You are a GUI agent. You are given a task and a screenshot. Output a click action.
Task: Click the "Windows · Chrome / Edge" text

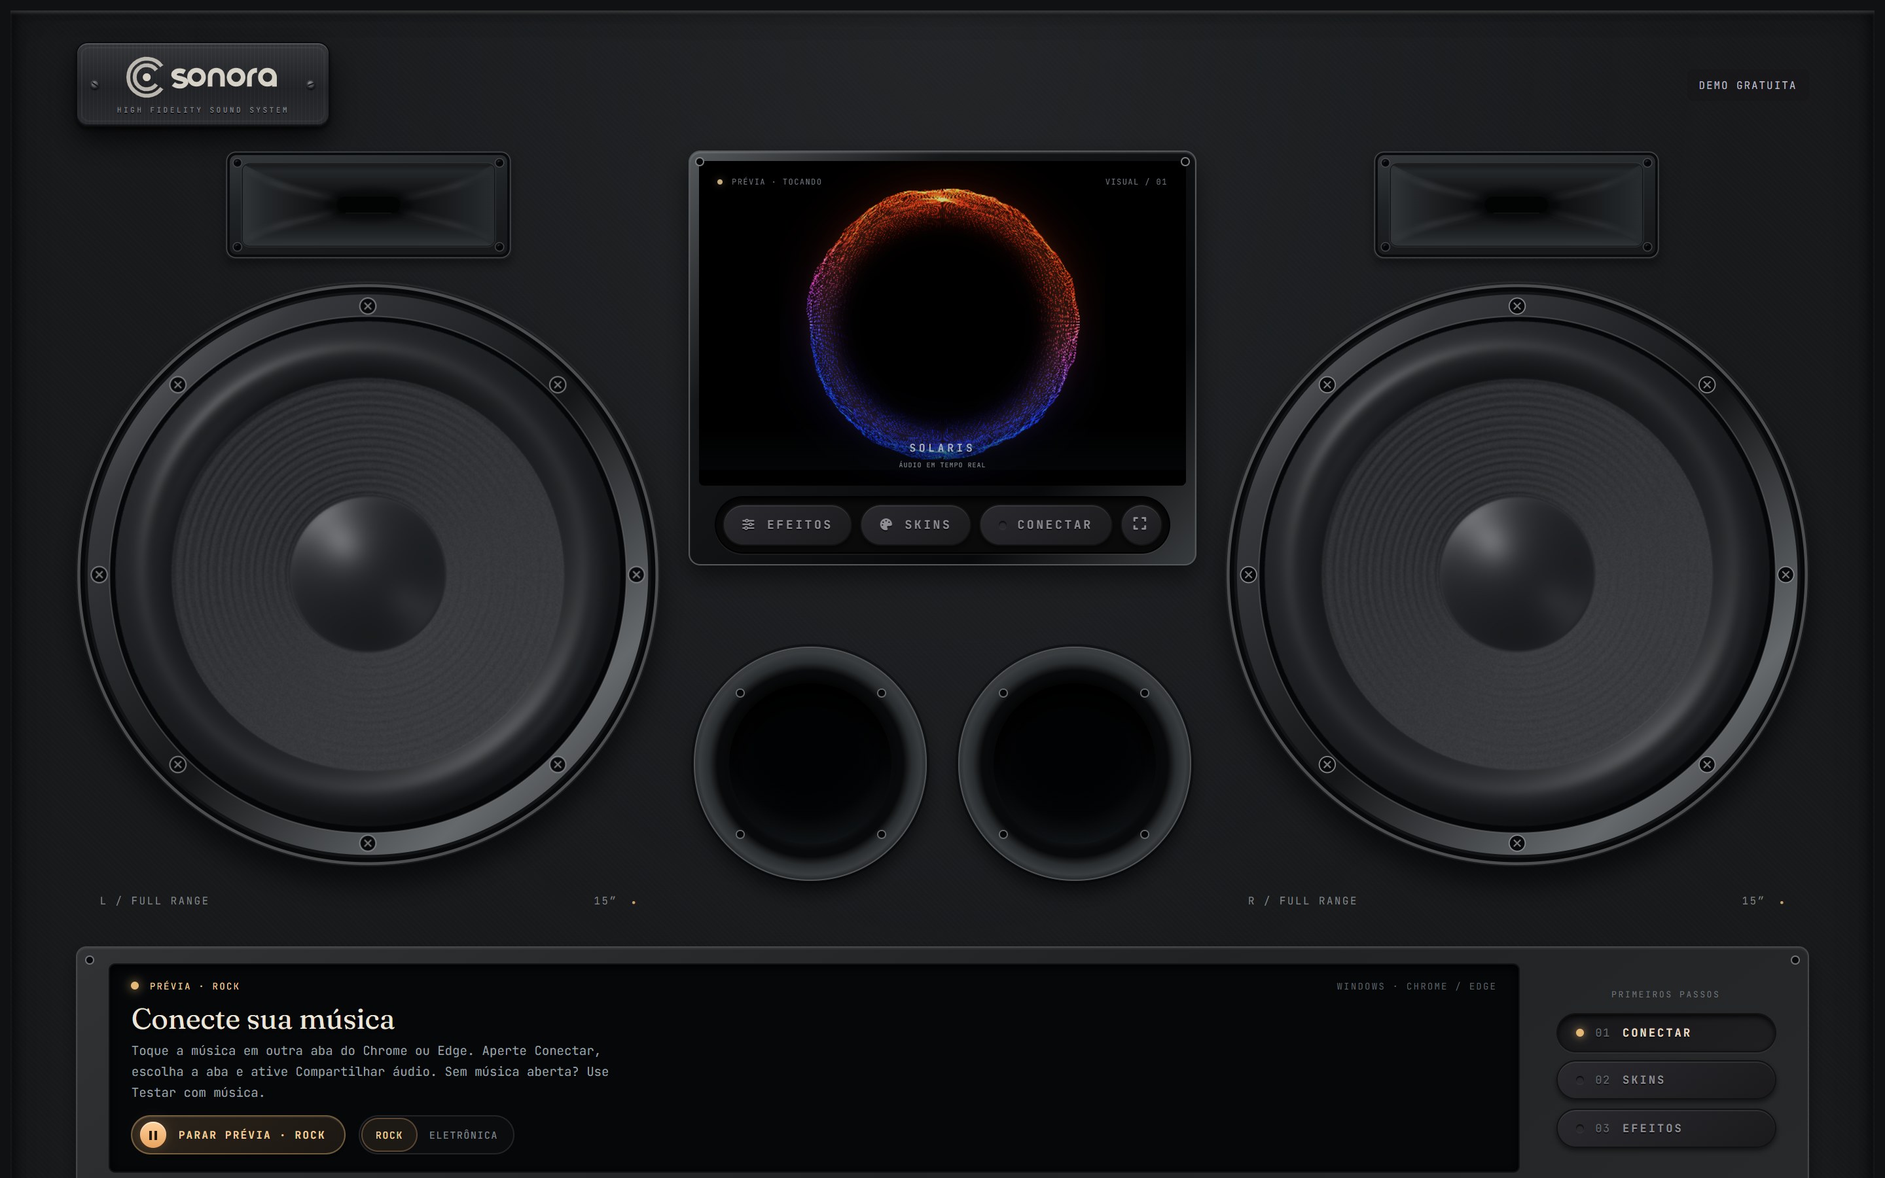coord(1416,986)
